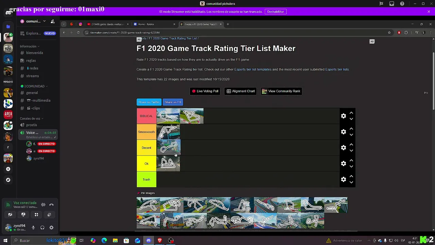Click the Trash tier color label
Screen dimensions: 435x245
point(146,179)
